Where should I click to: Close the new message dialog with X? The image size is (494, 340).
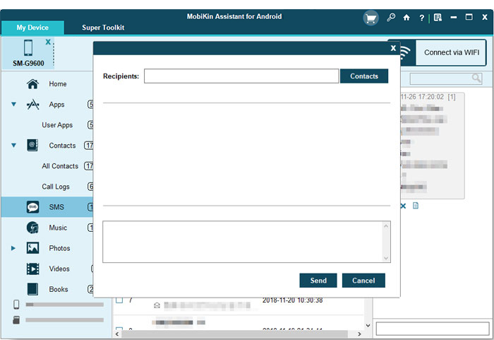click(393, 48)
